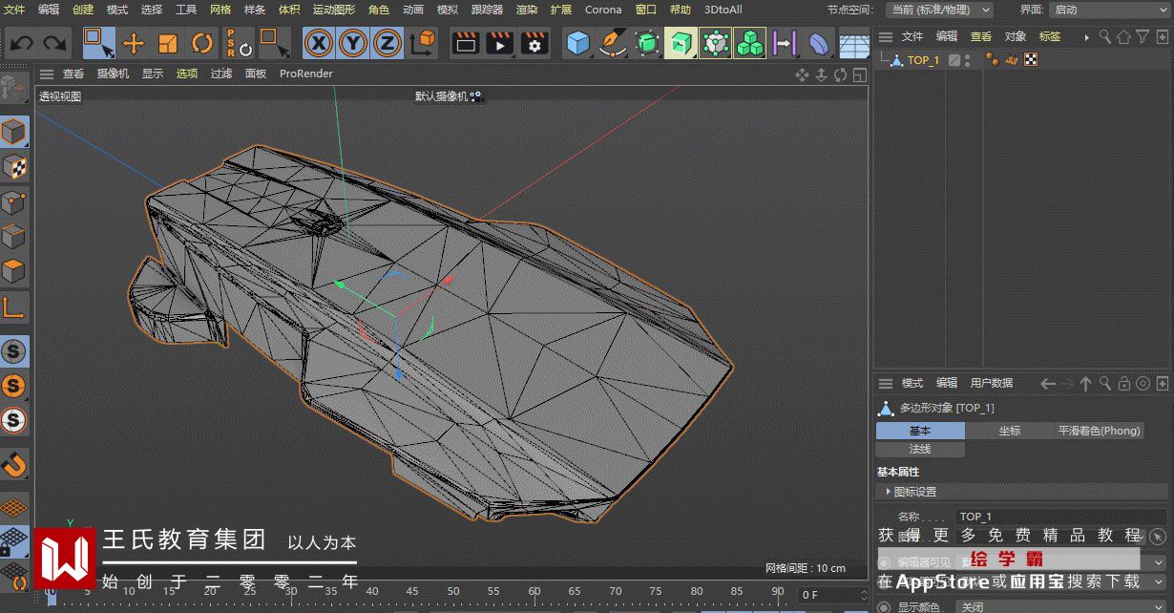The image size is (1174, 613).
Task: Activate the Scale tool
Action: tap(168, 43)
